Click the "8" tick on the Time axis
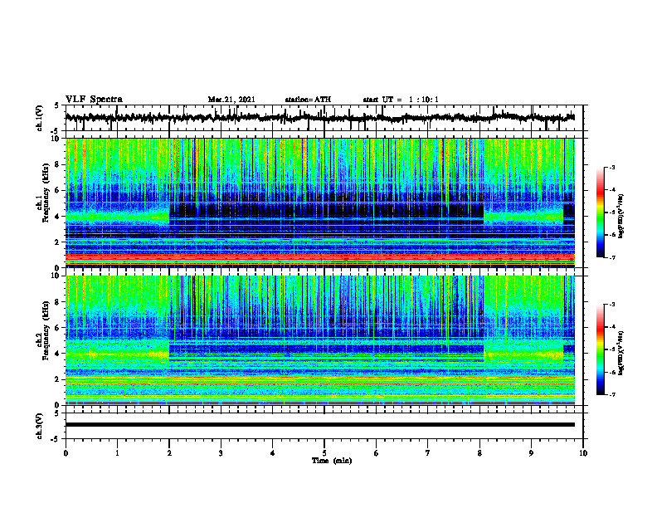The image size is (657, 508). pos(479,453)
